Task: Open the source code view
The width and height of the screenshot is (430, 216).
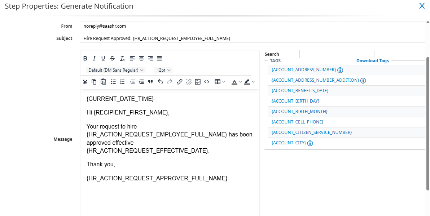Action: click(207, 82)
